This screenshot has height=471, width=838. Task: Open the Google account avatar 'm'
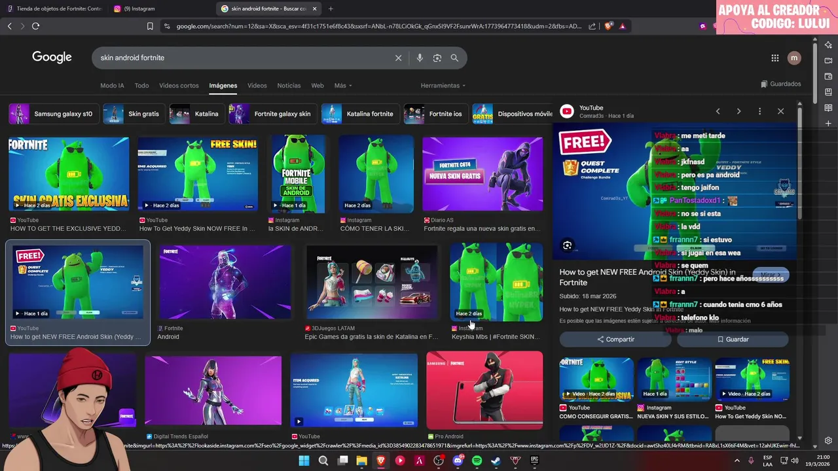tap(794, 58)
